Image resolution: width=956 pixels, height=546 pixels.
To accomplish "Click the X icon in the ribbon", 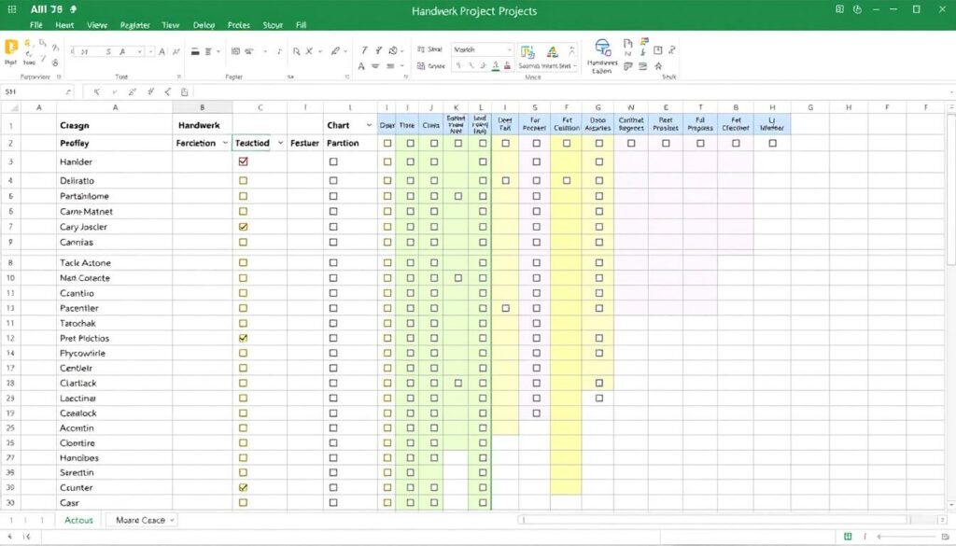I will [309, 51].
